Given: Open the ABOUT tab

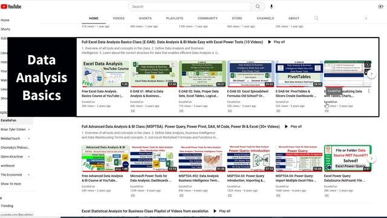Looking at the screenshot, I should 294,18.
